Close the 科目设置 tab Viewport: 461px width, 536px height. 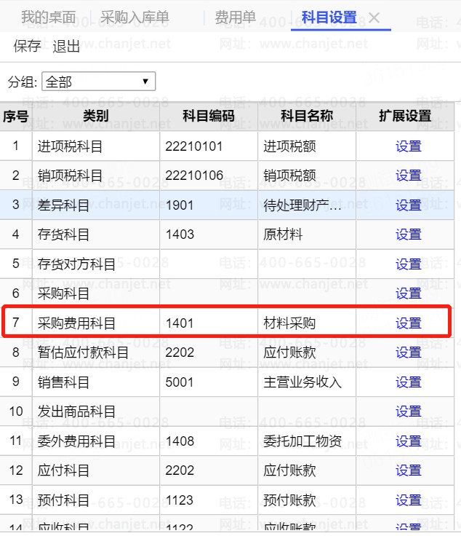(x=374, y=17)
